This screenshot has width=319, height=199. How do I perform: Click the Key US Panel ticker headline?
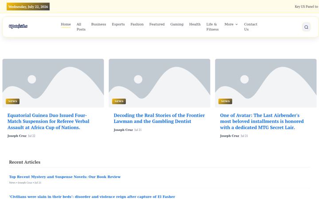coord(307,7)
